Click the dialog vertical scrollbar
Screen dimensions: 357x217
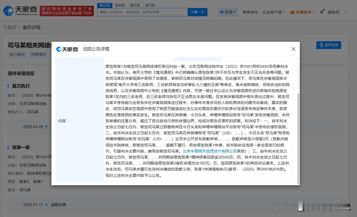298,139
